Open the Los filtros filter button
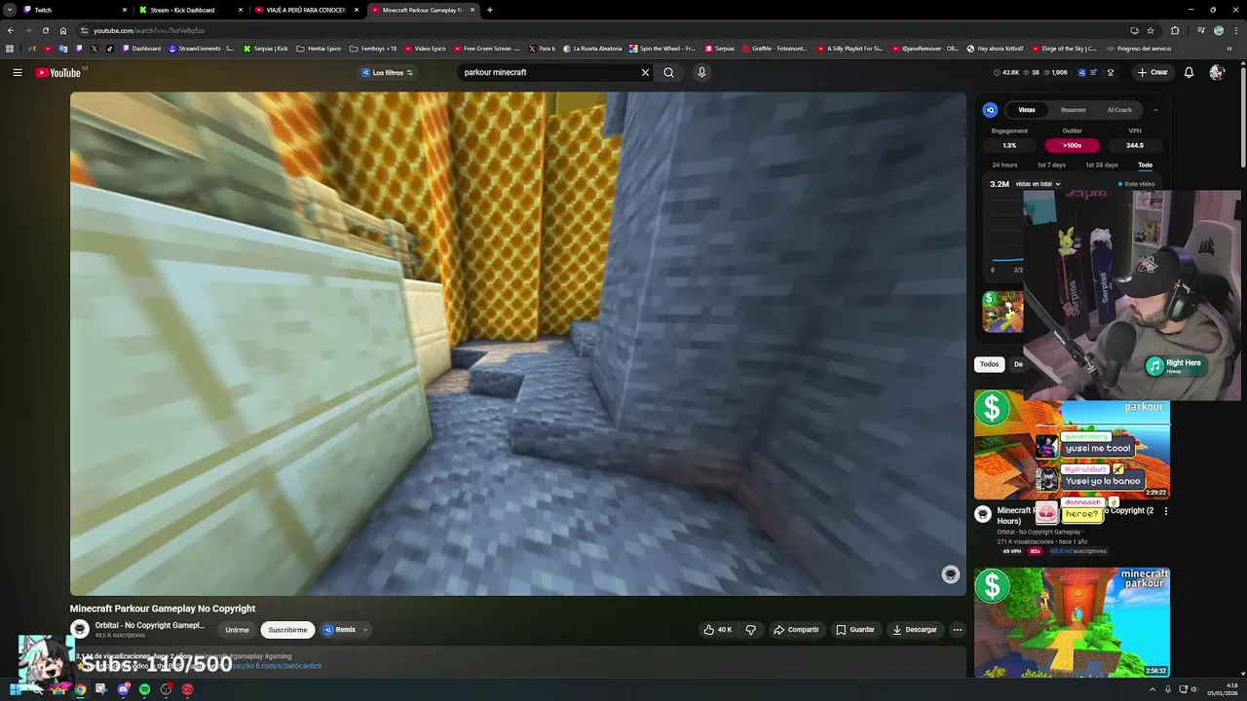1247x701 pixels. 388,72
